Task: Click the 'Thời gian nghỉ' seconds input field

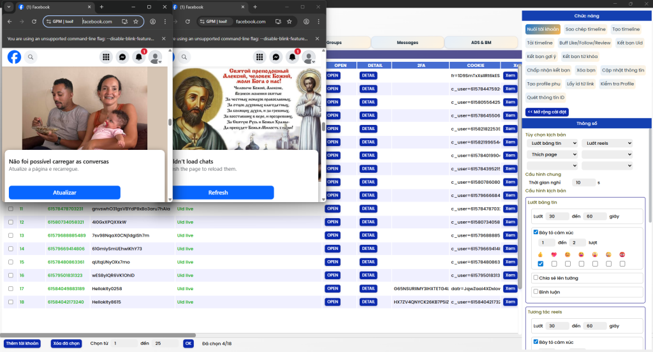Action: pyautogui.click(x=585, y=182)
